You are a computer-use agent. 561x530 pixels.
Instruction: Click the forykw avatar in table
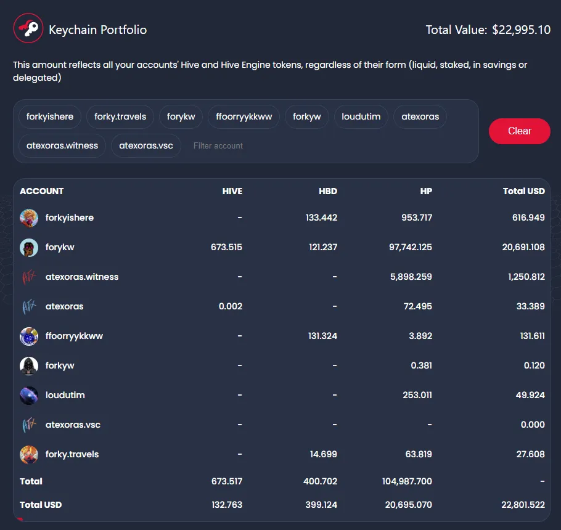[x=29, y=247]
